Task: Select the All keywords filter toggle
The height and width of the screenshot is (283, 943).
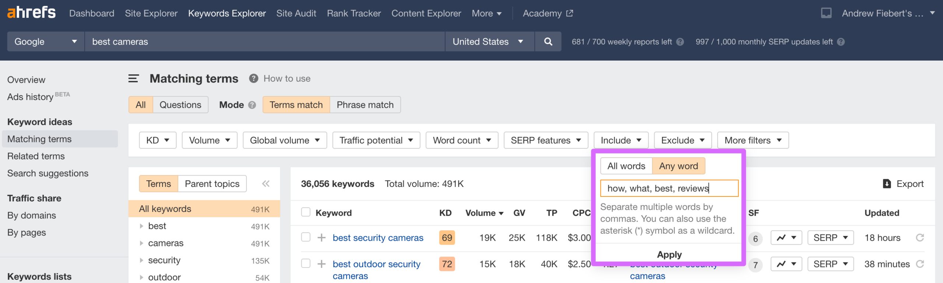Action: [x=141, y=105]
